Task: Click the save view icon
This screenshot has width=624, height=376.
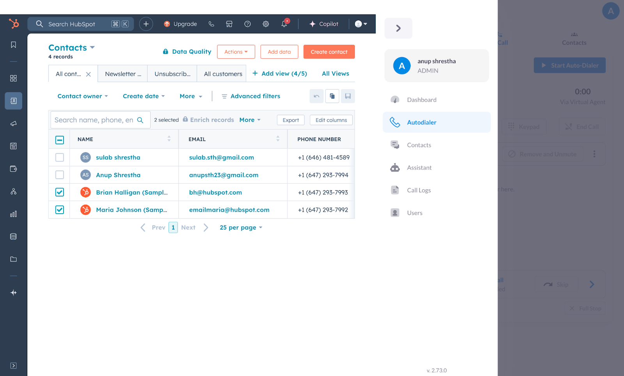Action: pyautogui.click(x=348, y=96)
